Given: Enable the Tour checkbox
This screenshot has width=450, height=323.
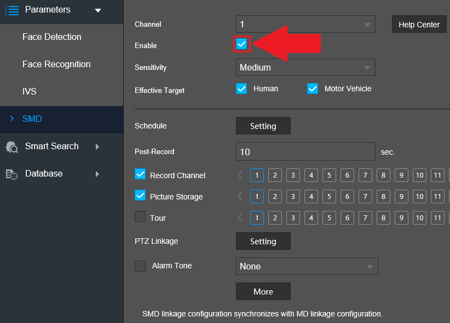Looking at the screenshot, I should coord(140,216).
